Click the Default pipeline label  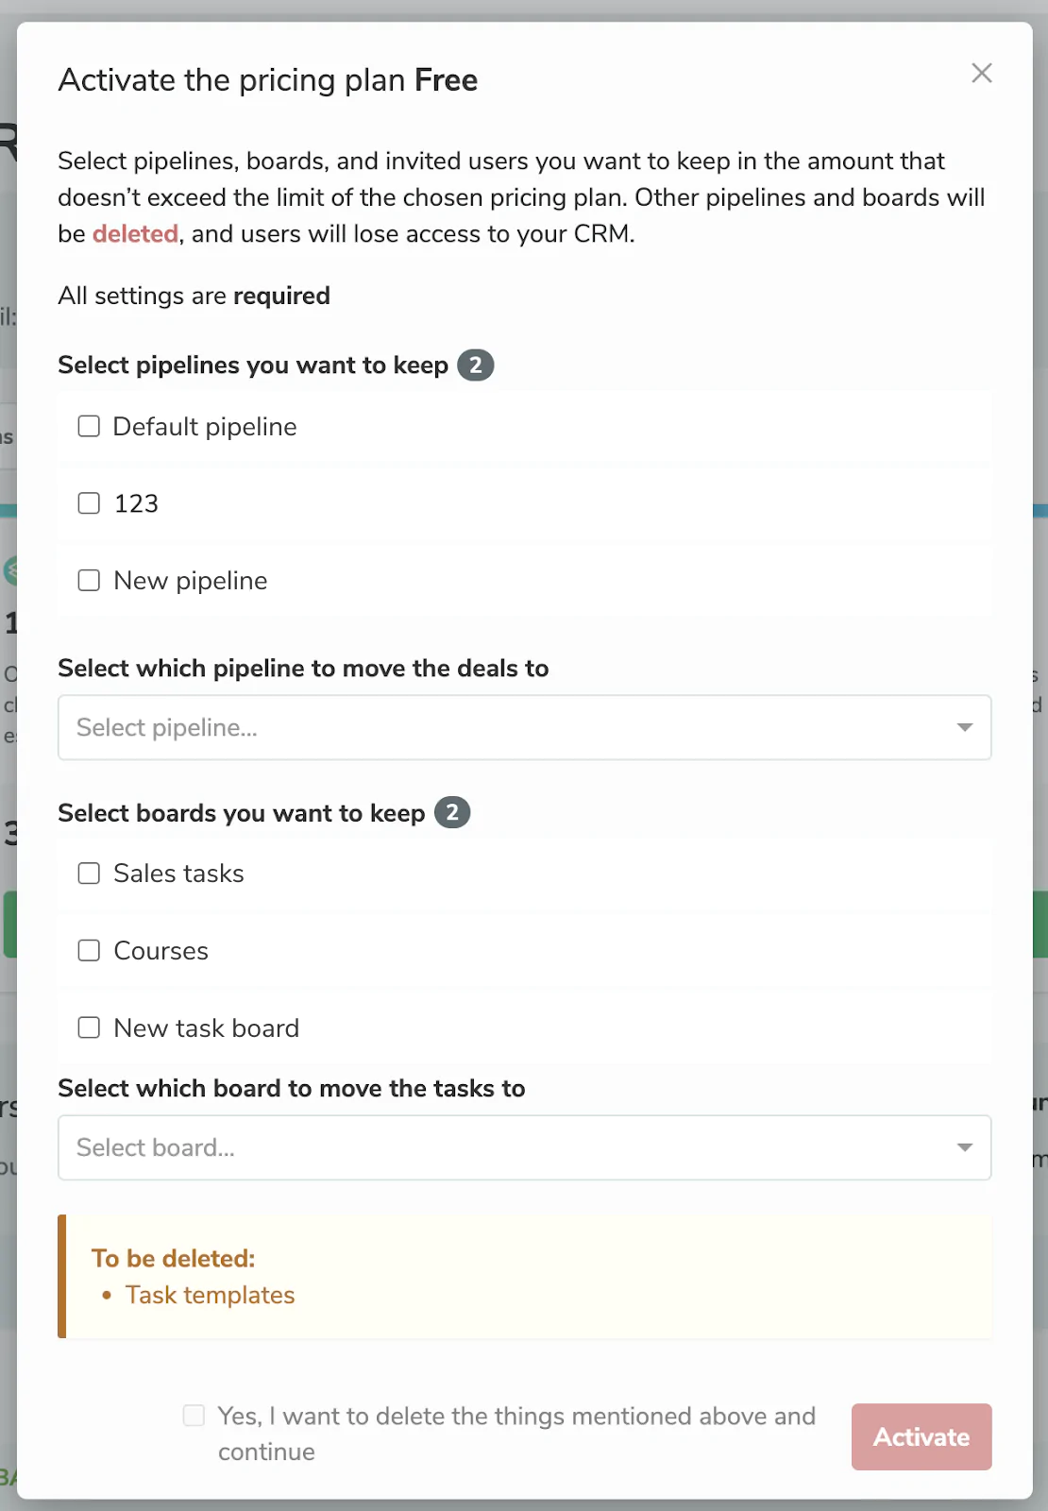point(205,427)
